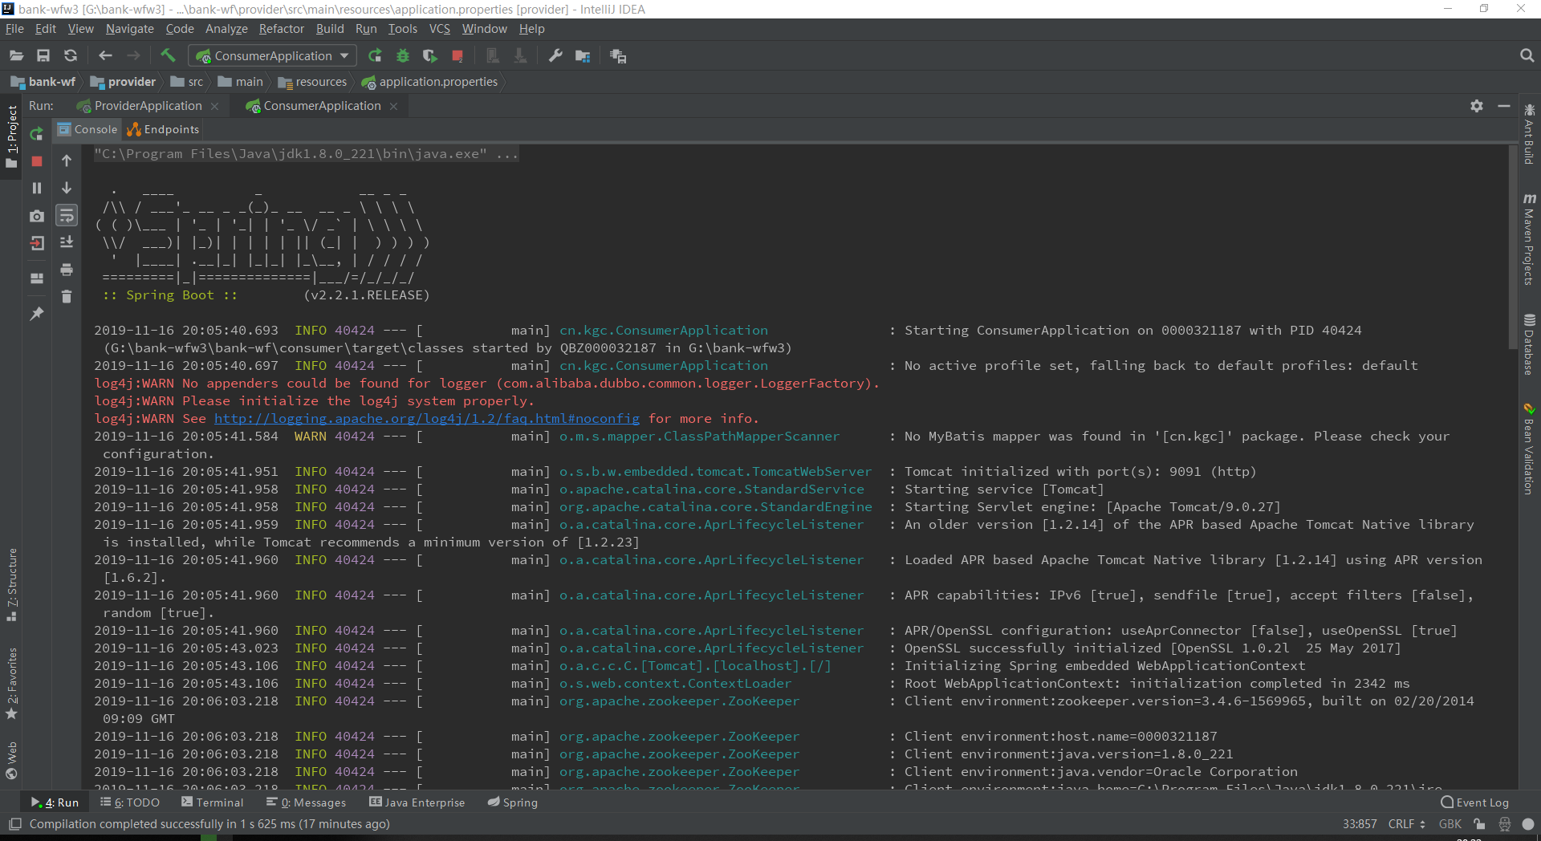This screenshot has width=1541, height=841.
Task: Toggle the Web tool window
Action: [11, 760]
